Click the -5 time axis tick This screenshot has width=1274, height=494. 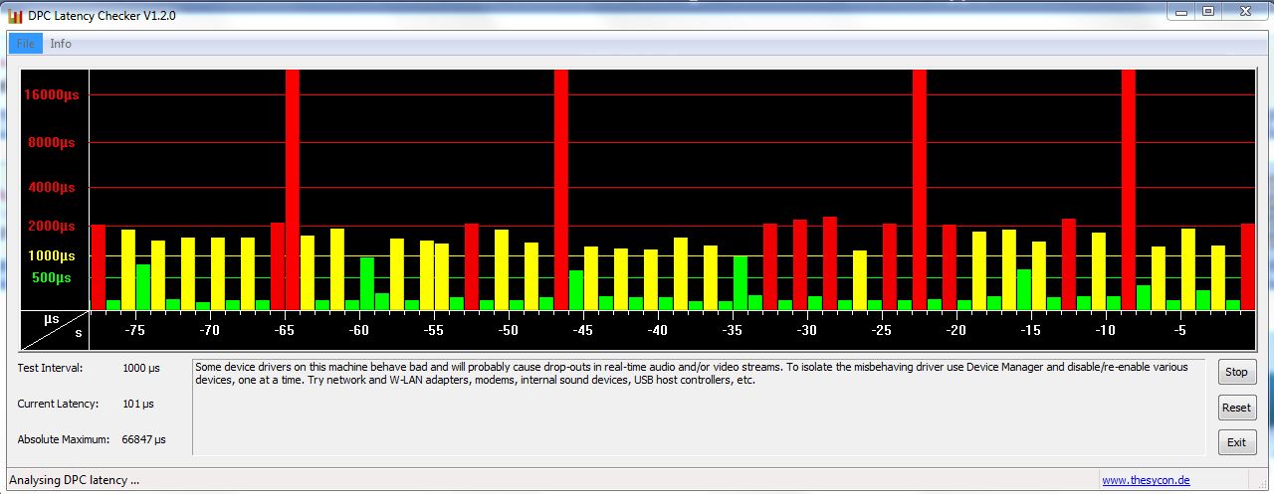tap(1179, 330)
